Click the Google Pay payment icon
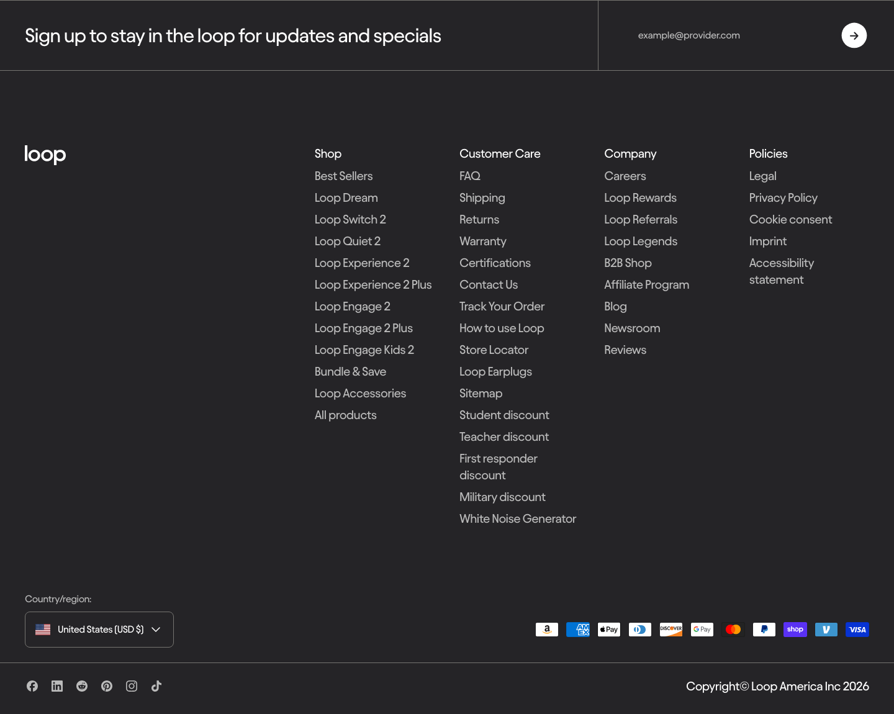Image resolution: width=894 pixels, height=714 pixels. (x=702, y=630)
